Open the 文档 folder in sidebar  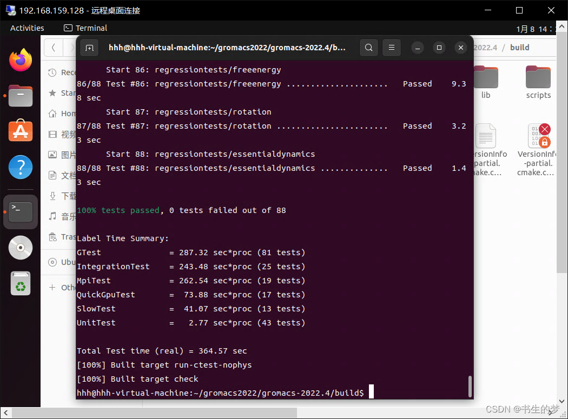point(62,176)
